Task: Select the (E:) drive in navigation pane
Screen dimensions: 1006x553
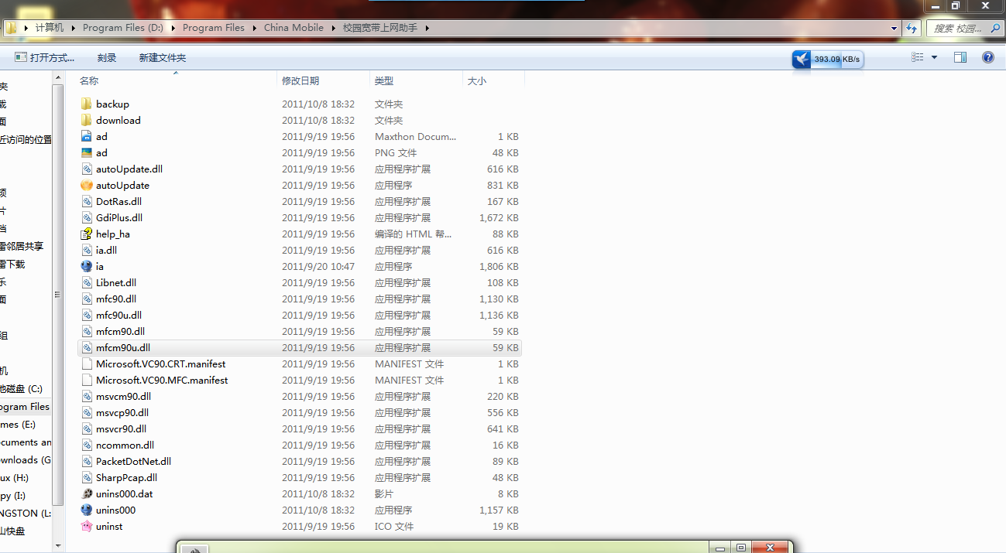Action: click(18, 425)
